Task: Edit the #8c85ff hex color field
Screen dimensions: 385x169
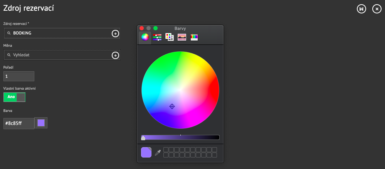Action: click(x=19, y=123)
